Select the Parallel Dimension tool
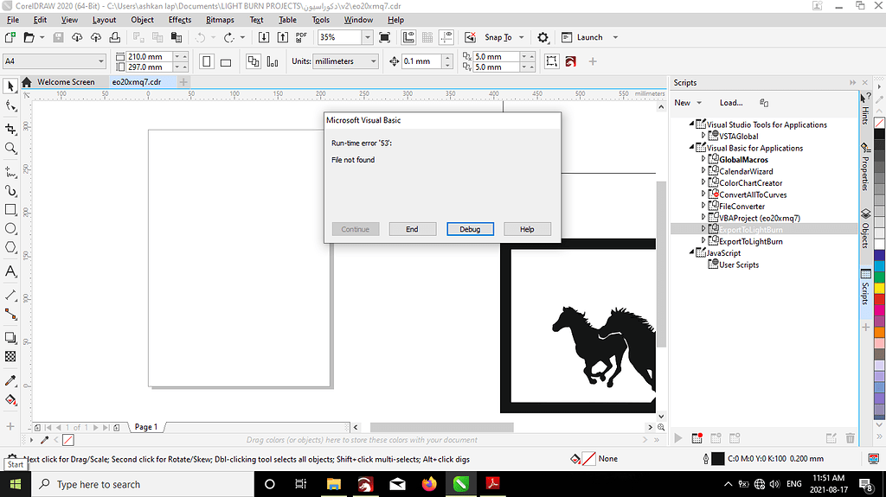 [10, 295]
